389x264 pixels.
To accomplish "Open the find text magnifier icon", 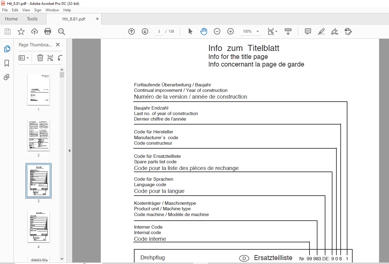I will (x=61, y=31).
